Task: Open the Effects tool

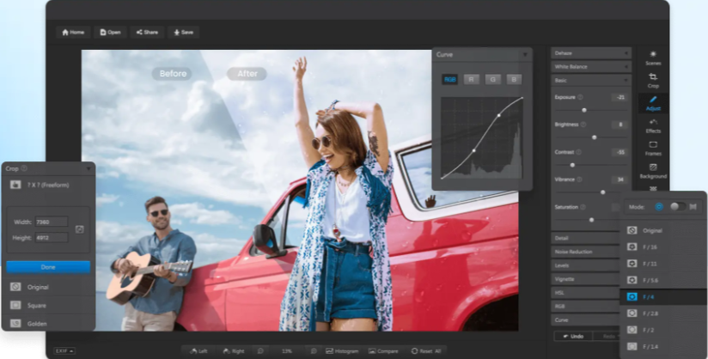Action: 653,125
